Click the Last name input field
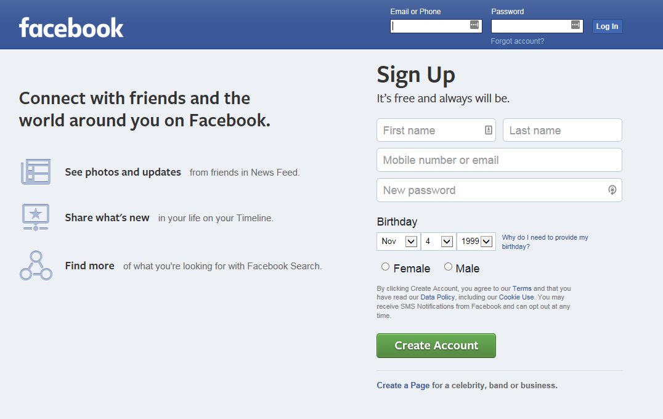This screenshot has width=663, height=419. pos(562,130)
